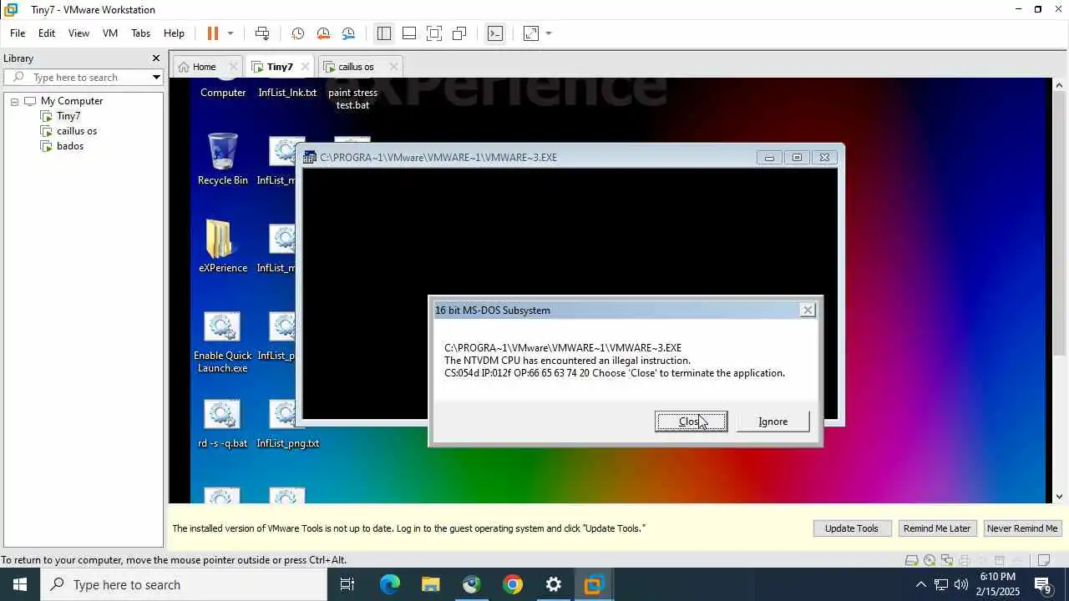Image resolution: width=1069 pixels, height=601 pixels.
Task: Open the Tabs menu
Action: (140, 33)
